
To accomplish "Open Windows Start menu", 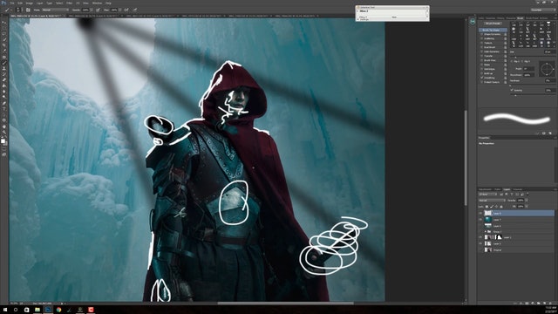I will coord(5,310).
